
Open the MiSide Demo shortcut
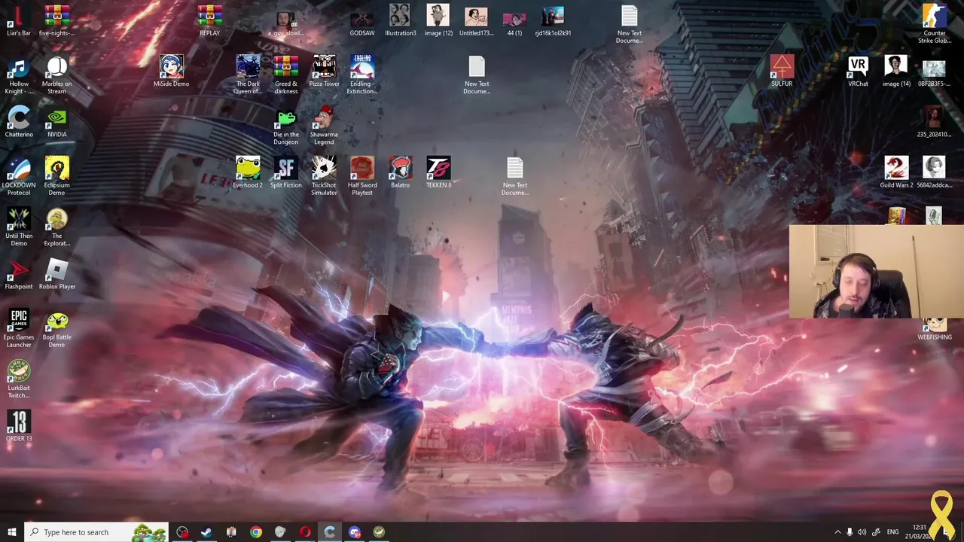pos(171,71)
